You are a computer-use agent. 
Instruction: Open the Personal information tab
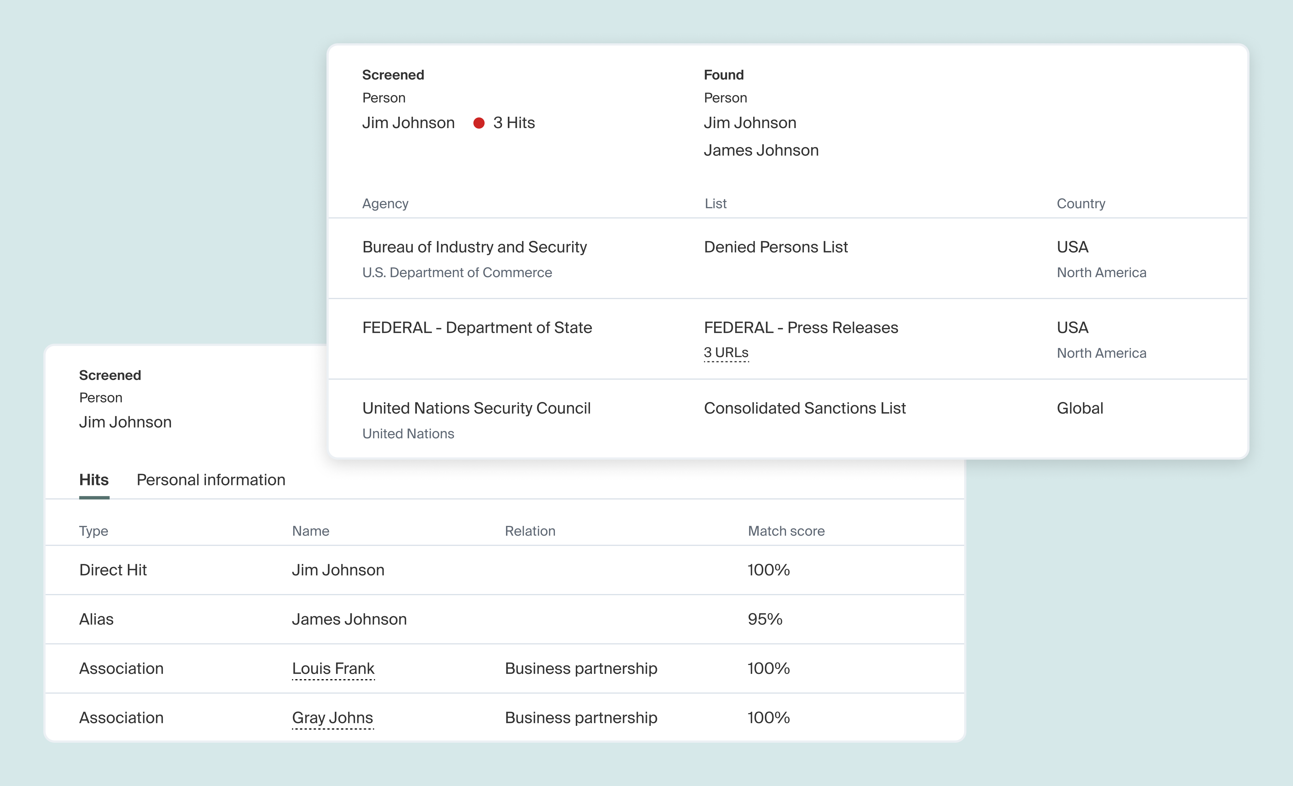[x=211, y=480]
